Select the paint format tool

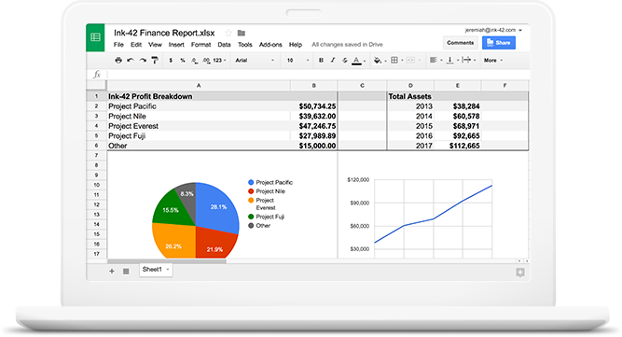155,61
